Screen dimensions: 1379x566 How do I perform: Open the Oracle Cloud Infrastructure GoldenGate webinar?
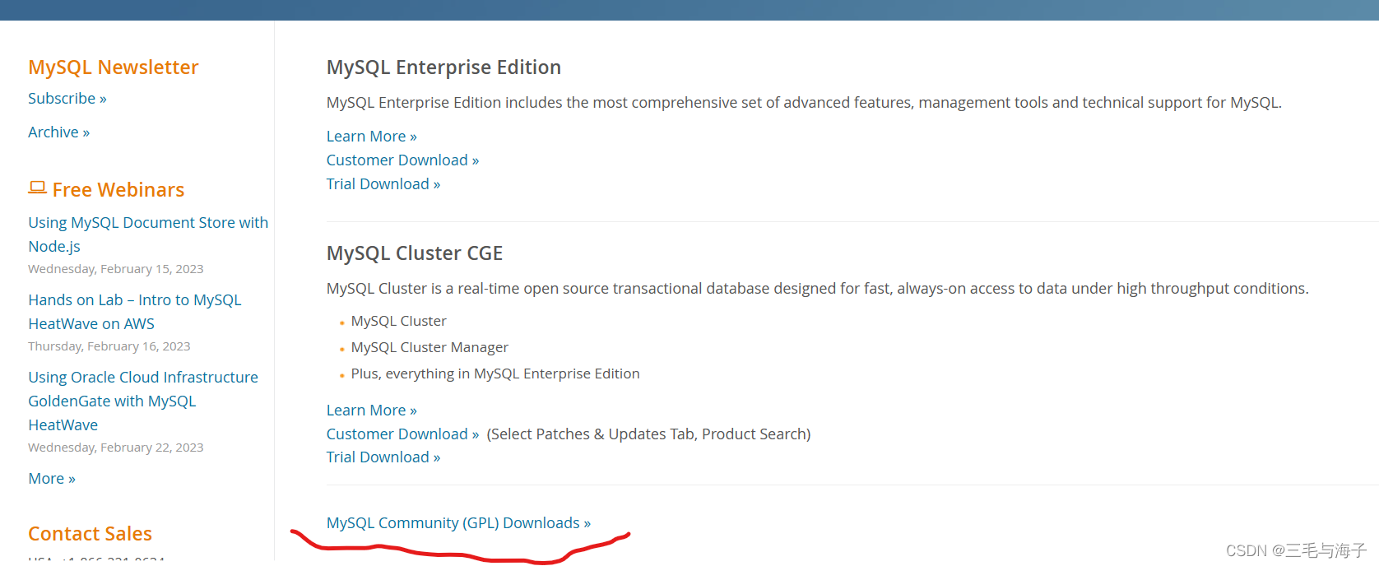pyautogui.click(x=143, y=401)
